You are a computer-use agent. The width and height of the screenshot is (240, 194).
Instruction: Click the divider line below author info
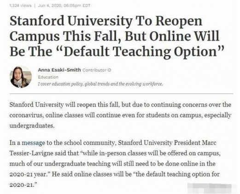pos(121,93)
